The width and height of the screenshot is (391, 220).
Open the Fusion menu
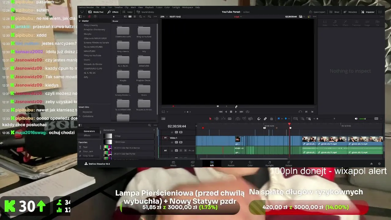point(159,7)
